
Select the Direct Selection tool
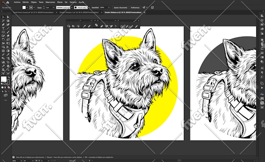[8, 17]
